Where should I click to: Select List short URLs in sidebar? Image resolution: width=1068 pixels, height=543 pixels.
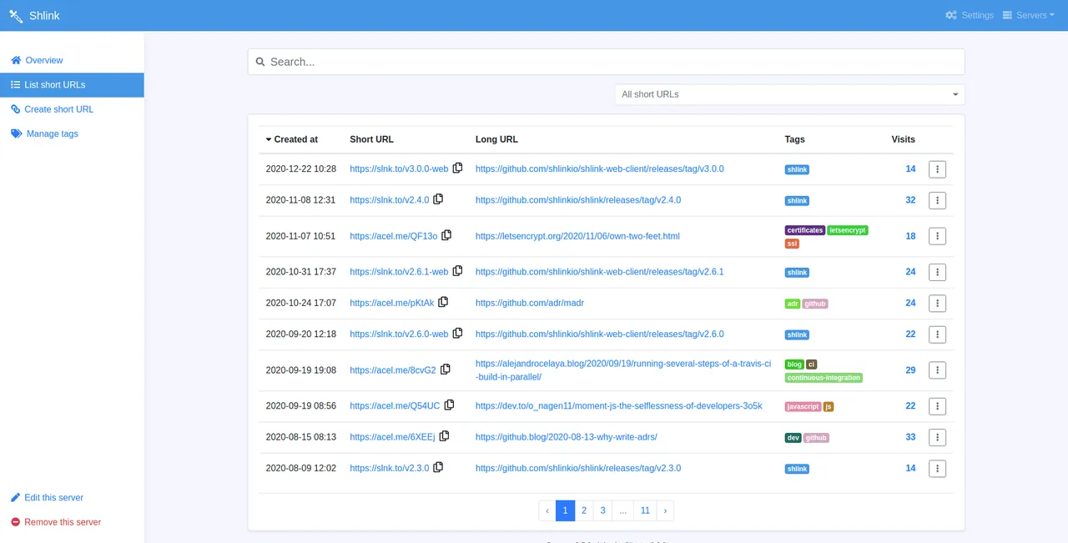(72, 84)
